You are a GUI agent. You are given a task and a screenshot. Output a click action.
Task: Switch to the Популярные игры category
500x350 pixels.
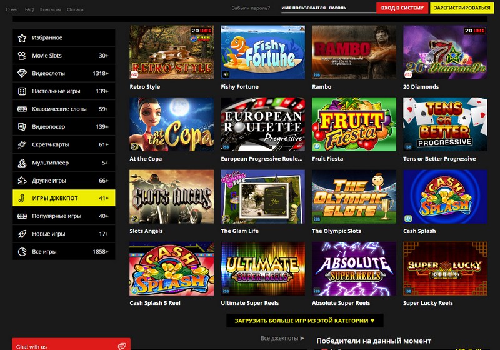pyautogui.click(x=64, y=216)
